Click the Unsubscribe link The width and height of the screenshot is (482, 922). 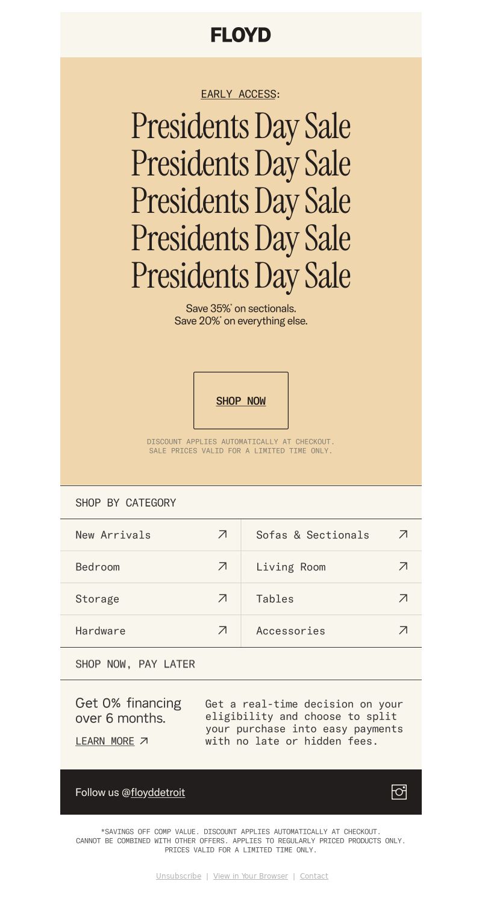[178, 876]
